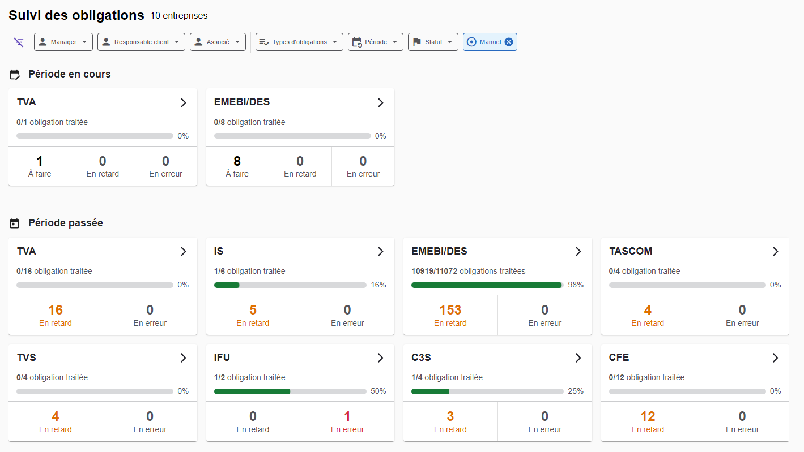Open the TVS card arrow
This screenshot has height=452, width=804.
(183, 358)
